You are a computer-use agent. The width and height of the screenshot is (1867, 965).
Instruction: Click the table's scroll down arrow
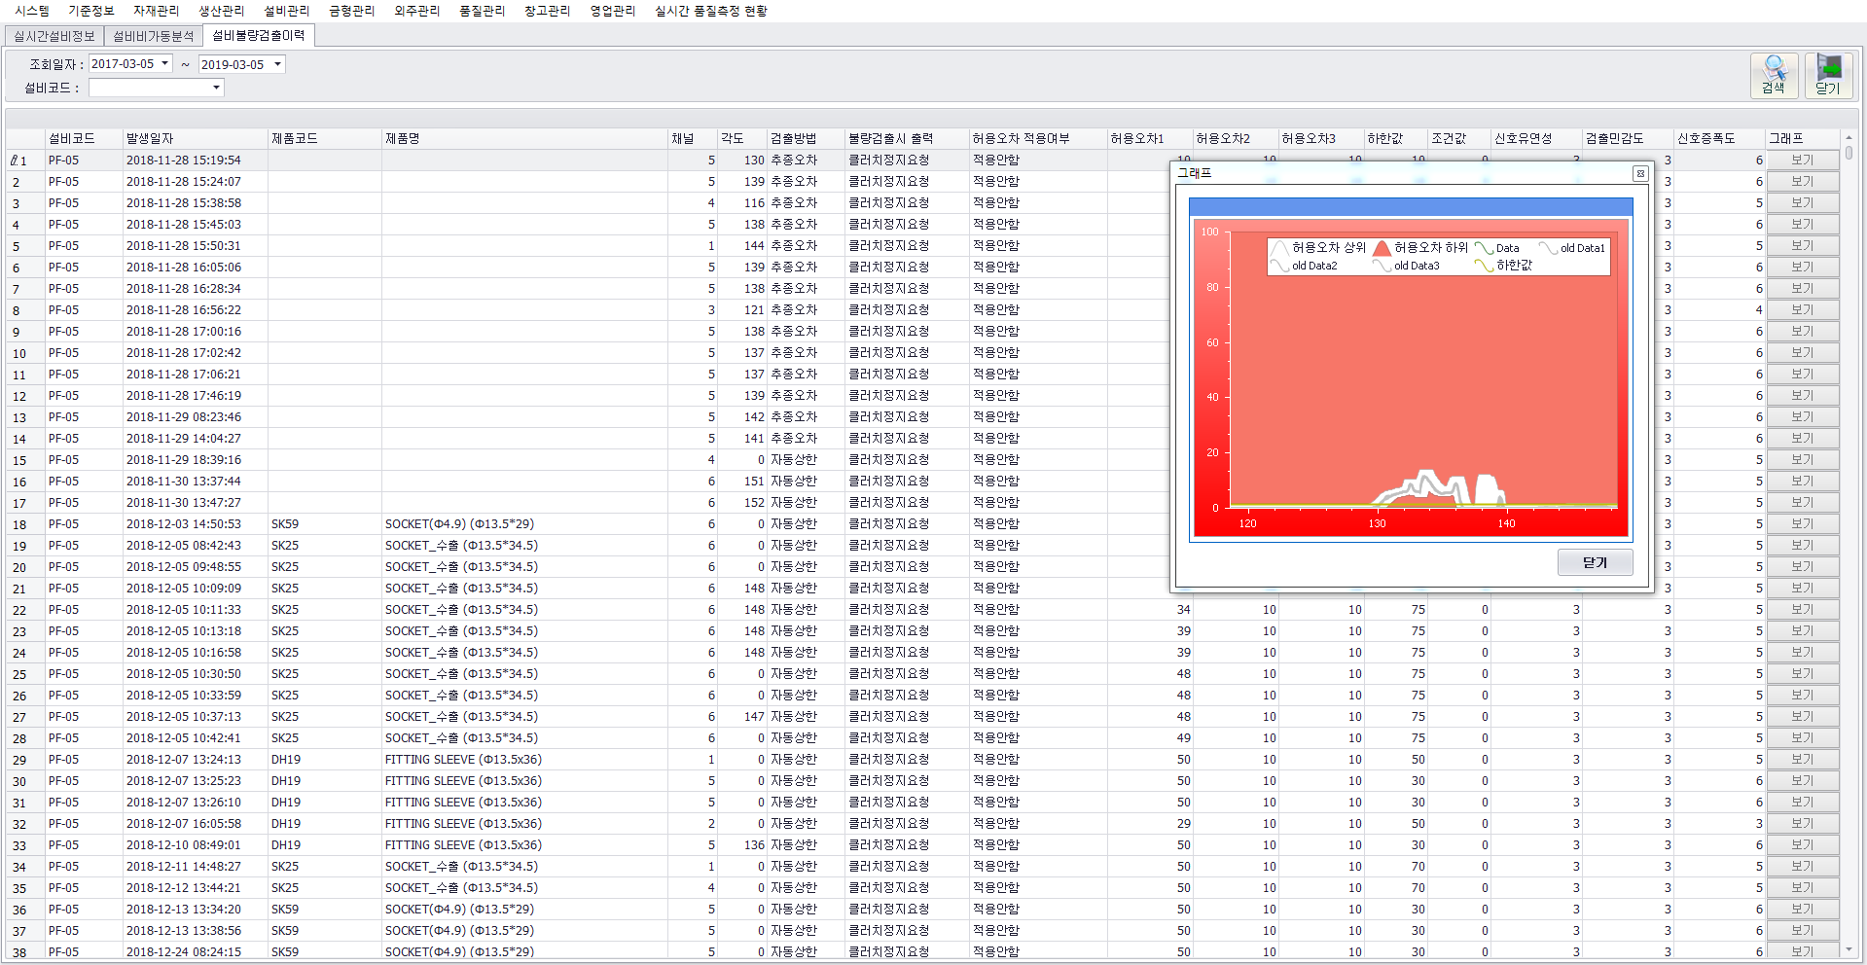(1849, 949)
